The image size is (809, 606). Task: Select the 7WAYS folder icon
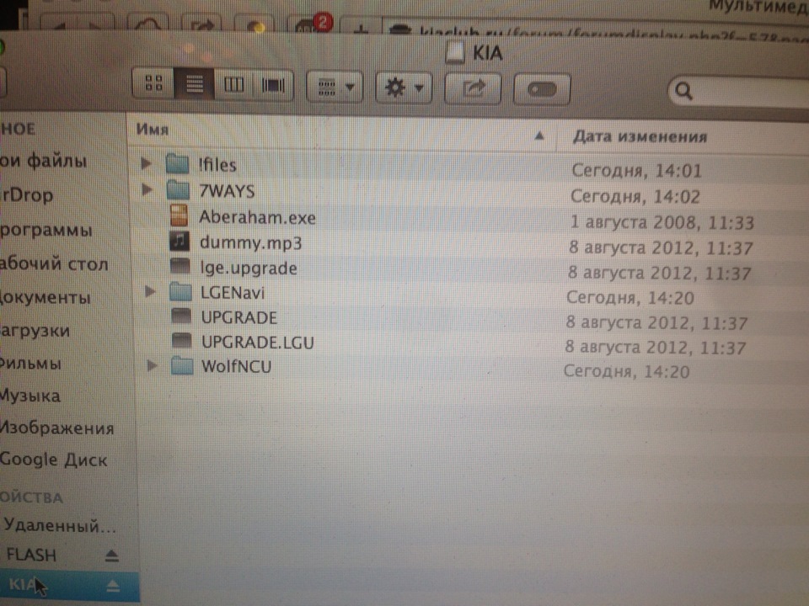(179, 190)
